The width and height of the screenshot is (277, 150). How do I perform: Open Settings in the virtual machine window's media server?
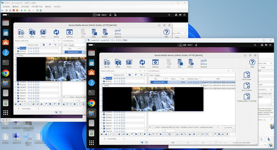pos(69,33)
